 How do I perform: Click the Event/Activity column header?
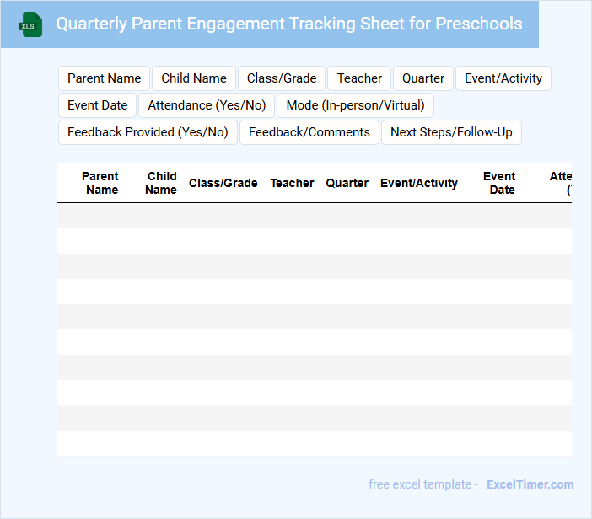coord(419,183)
